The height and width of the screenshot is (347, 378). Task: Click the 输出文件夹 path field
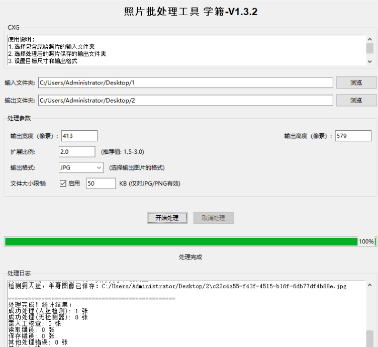[x=185, y=101]
